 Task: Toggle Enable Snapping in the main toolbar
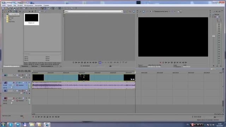point(42,8)
